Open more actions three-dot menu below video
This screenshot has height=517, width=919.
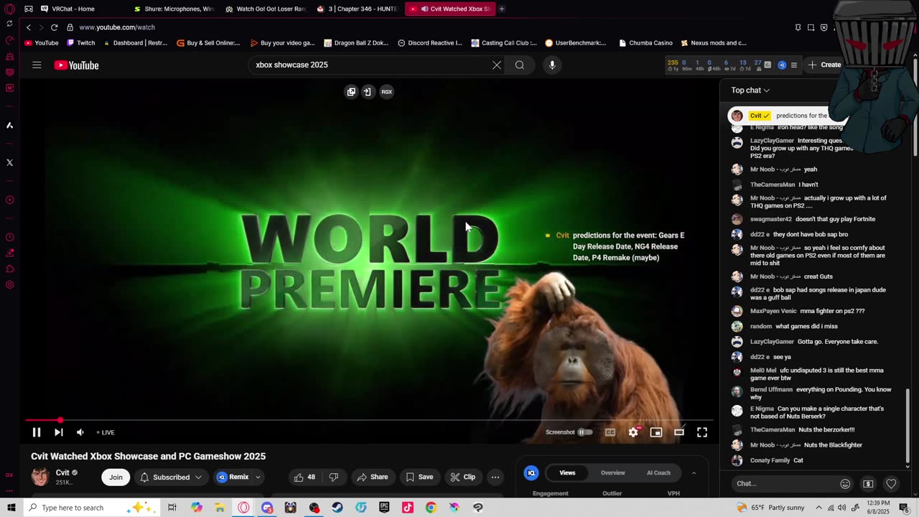pos(495,477)
